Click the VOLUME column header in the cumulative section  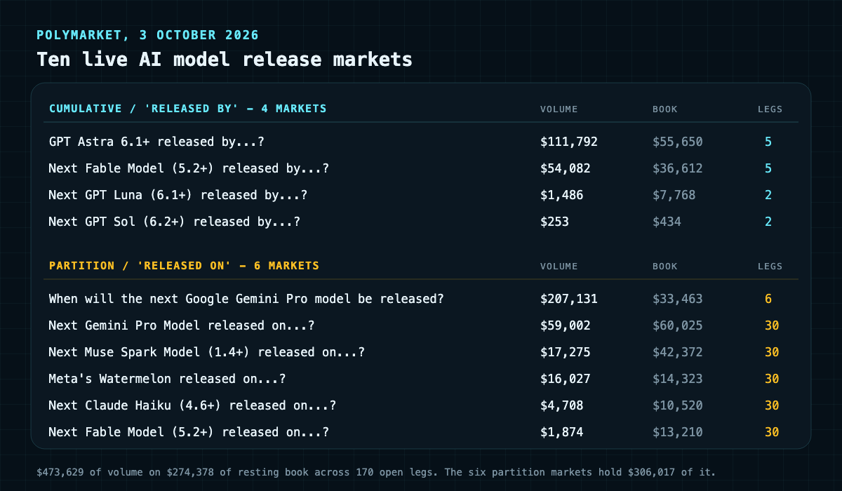point(559,109)
